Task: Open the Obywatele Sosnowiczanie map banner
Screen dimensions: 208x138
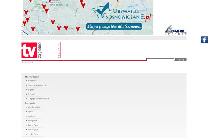Action: pyautogui.click(x=88, y=18)
